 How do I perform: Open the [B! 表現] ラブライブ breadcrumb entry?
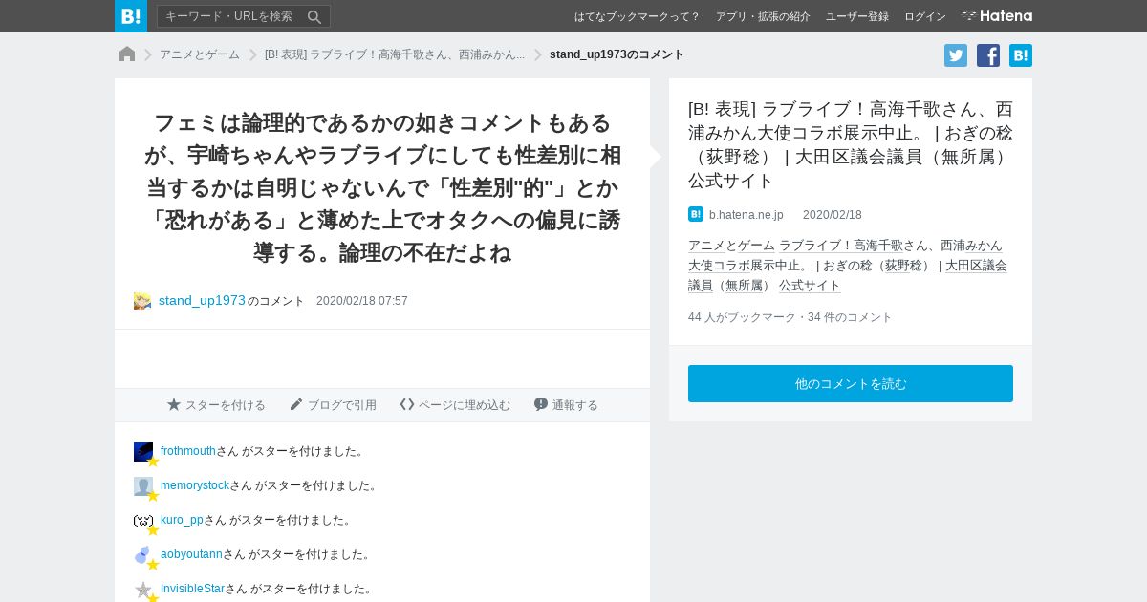[x=395, y=54]
